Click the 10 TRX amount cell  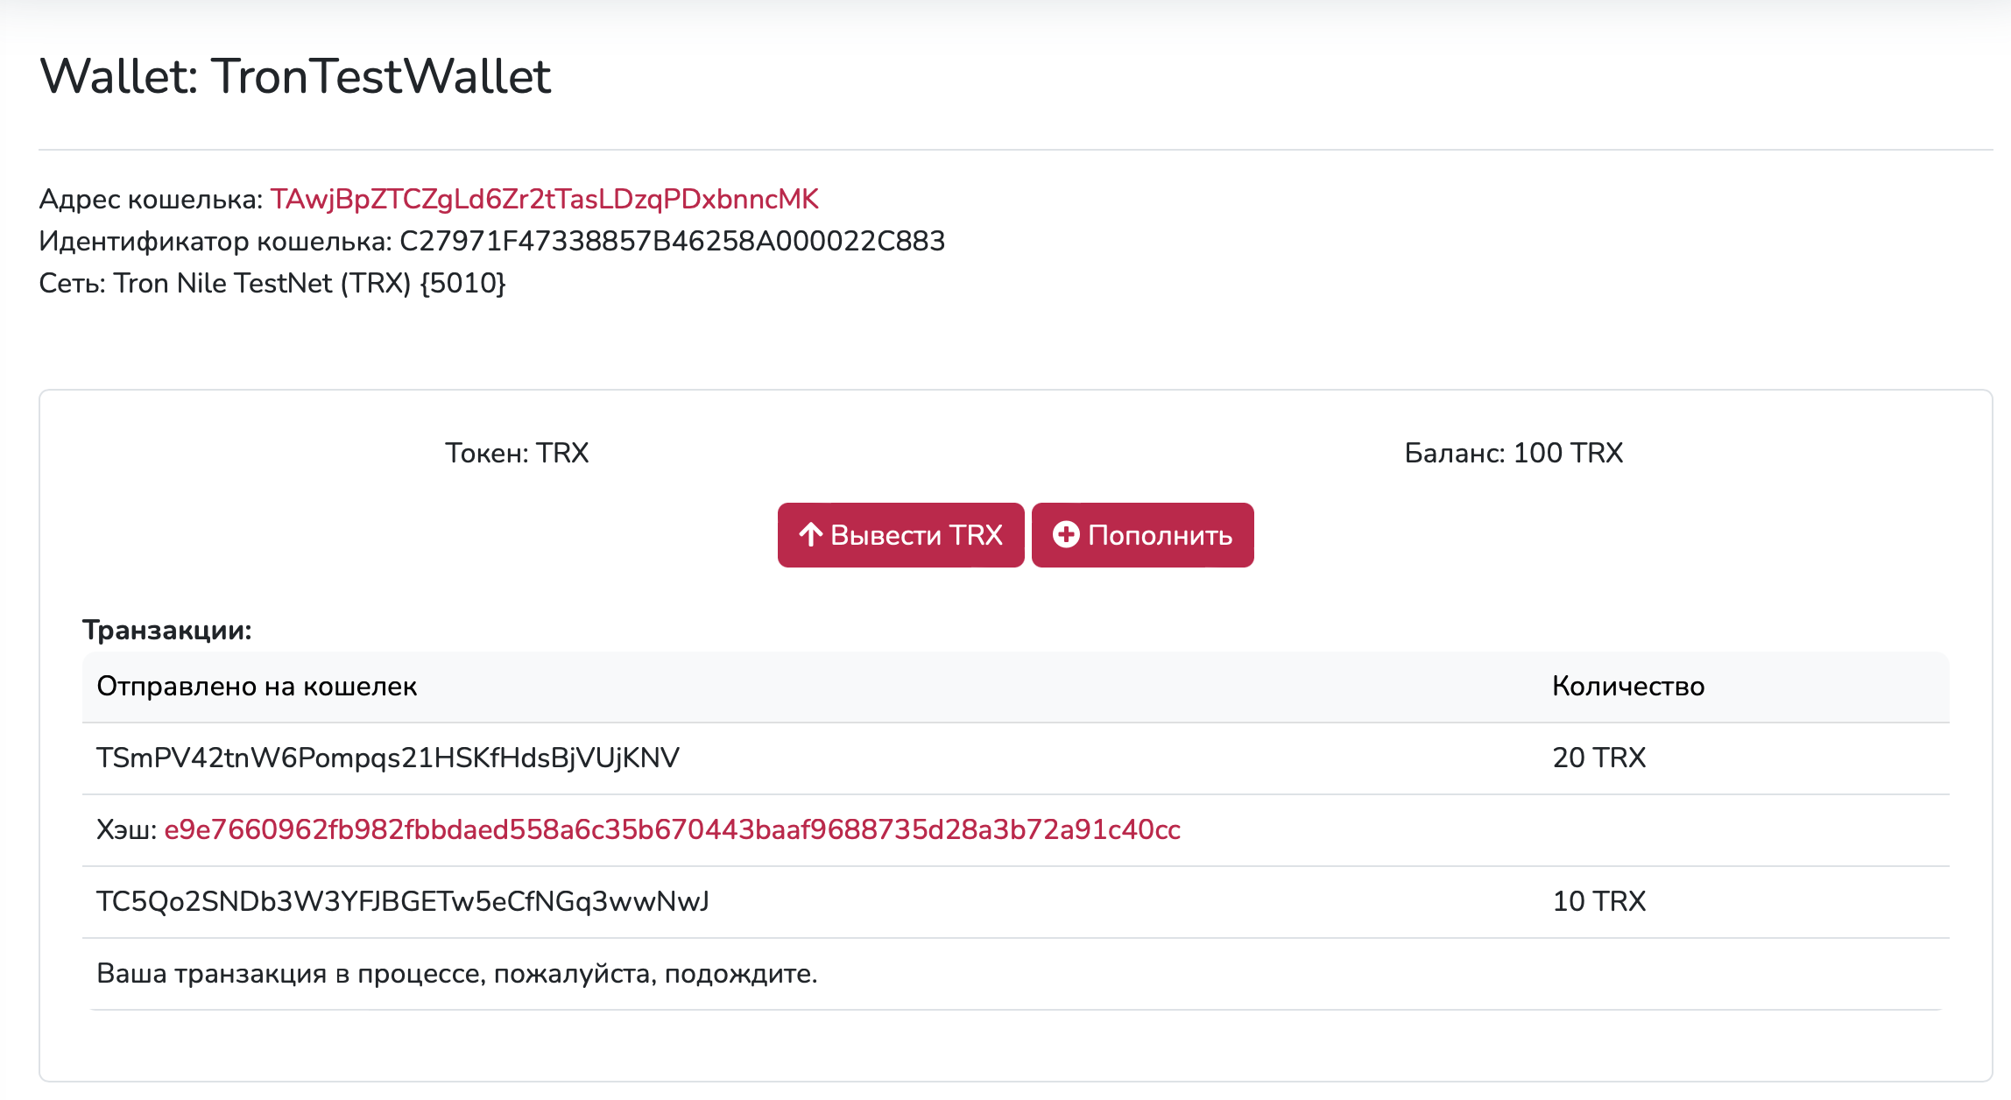(1598, 901)
